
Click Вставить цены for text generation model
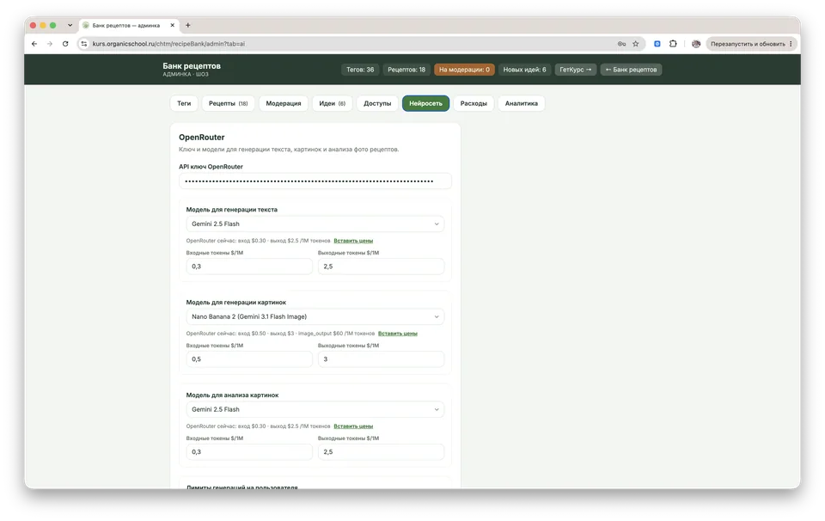(353, 241)
